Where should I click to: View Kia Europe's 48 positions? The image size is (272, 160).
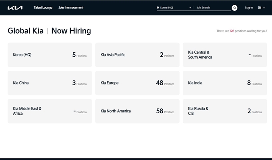click(x=137, y=83)
